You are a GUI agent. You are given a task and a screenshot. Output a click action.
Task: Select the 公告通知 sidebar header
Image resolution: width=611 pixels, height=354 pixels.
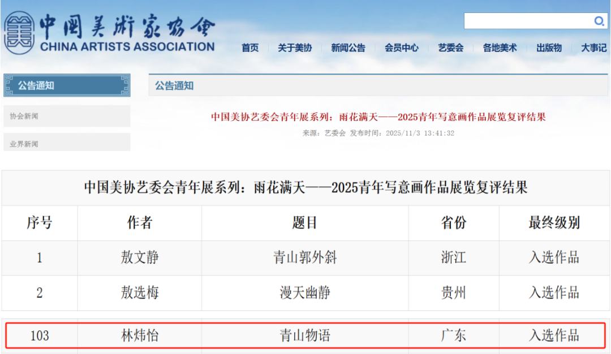tap(67, 85)
